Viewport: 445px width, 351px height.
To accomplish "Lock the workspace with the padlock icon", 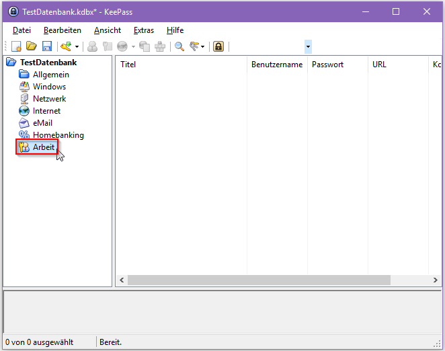I will tap(218, 46).
